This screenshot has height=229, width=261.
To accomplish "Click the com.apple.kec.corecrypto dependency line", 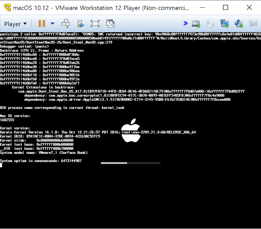I will (124, 96).
